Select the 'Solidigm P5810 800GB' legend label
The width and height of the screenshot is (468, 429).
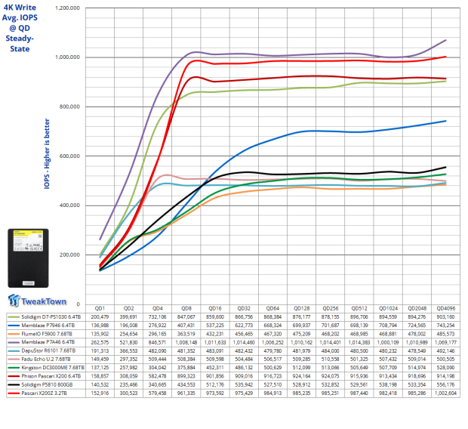click(47, 384)
